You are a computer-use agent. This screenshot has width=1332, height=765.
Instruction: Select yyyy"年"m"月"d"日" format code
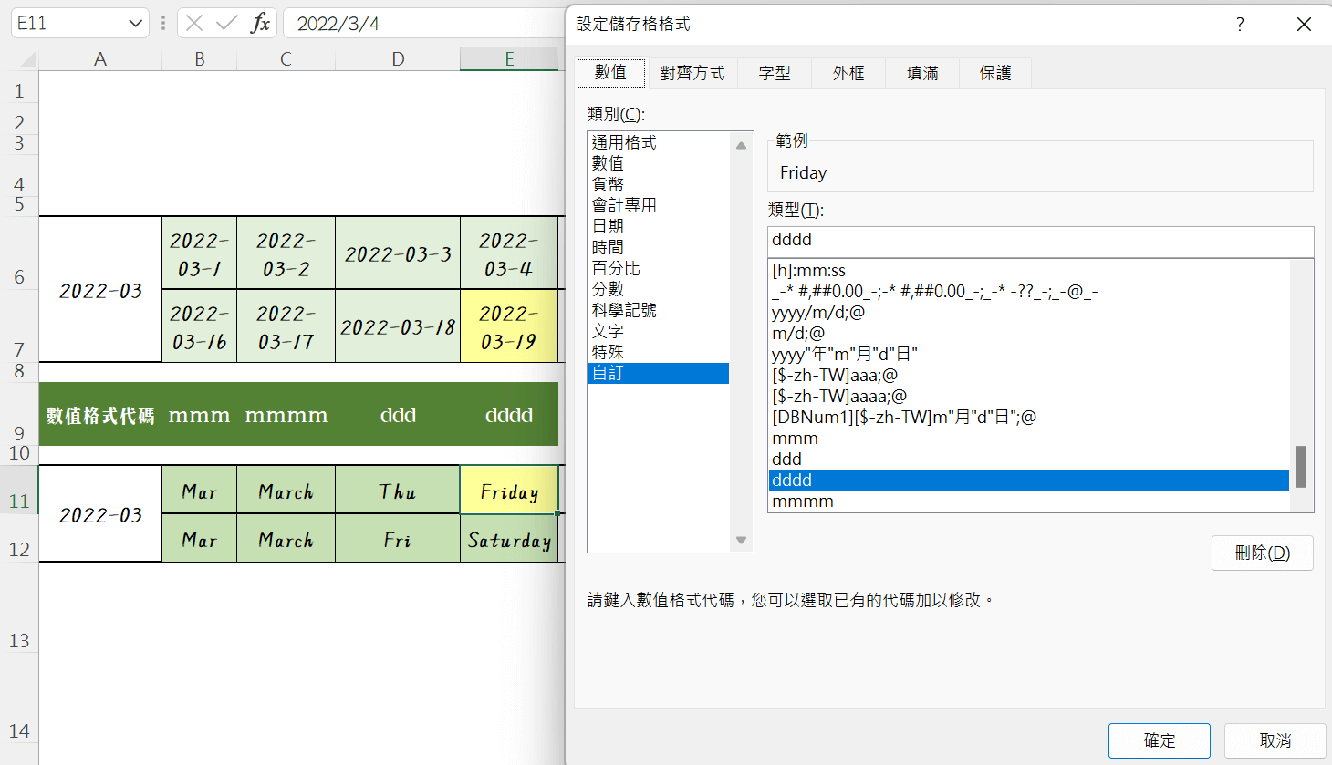[x=1029, y=354]
